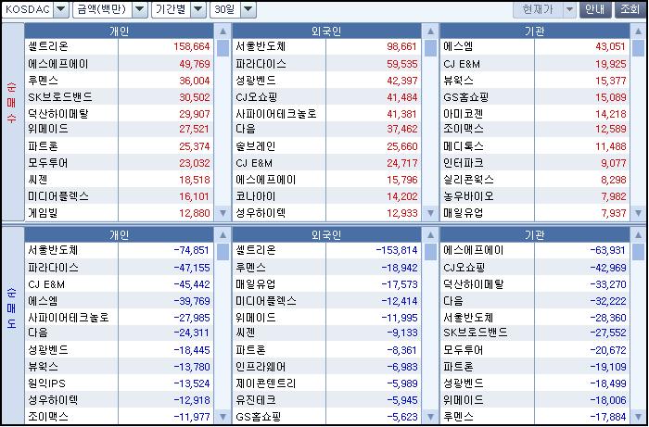
Task: Click the 현재가 button
Action: click(538, 9)
